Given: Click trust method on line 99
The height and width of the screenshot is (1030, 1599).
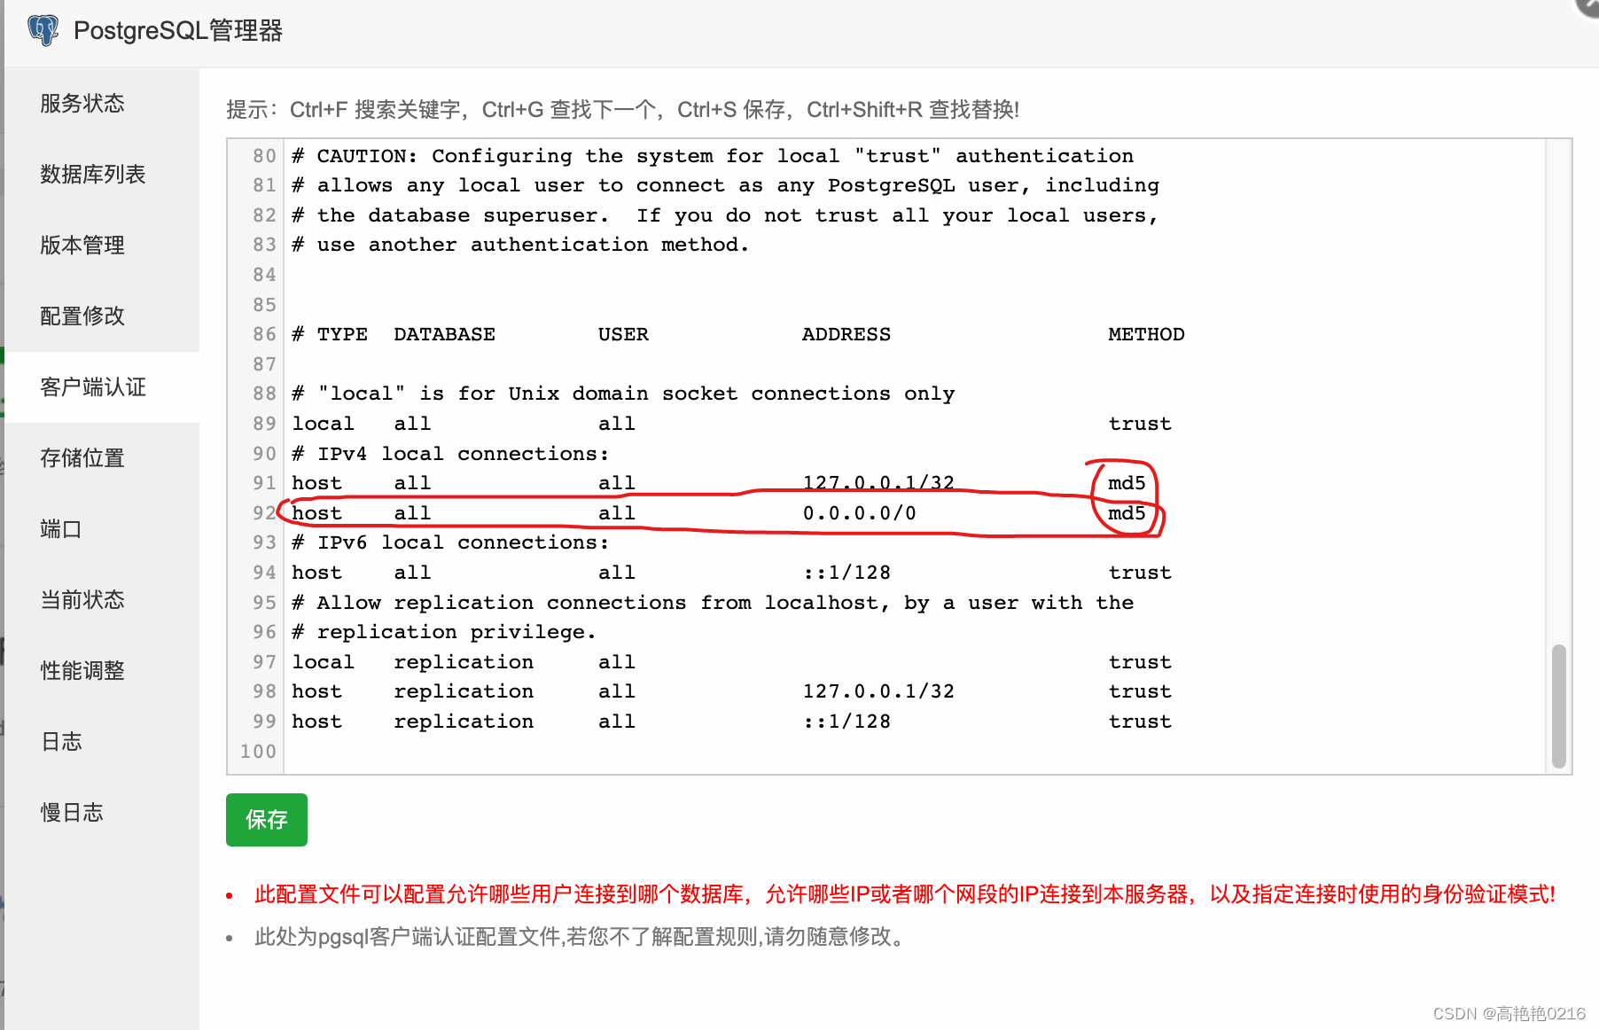Looking at the screenshot, I should pos(1140,722).
